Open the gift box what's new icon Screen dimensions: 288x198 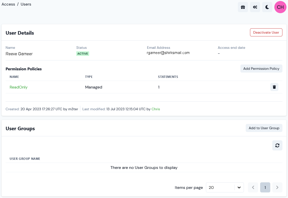243,7
